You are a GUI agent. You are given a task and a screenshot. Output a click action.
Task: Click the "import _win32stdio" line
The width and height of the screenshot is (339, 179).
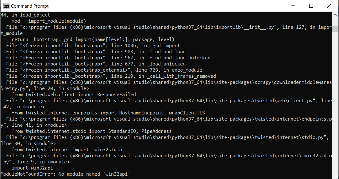[x=67, y=150]
